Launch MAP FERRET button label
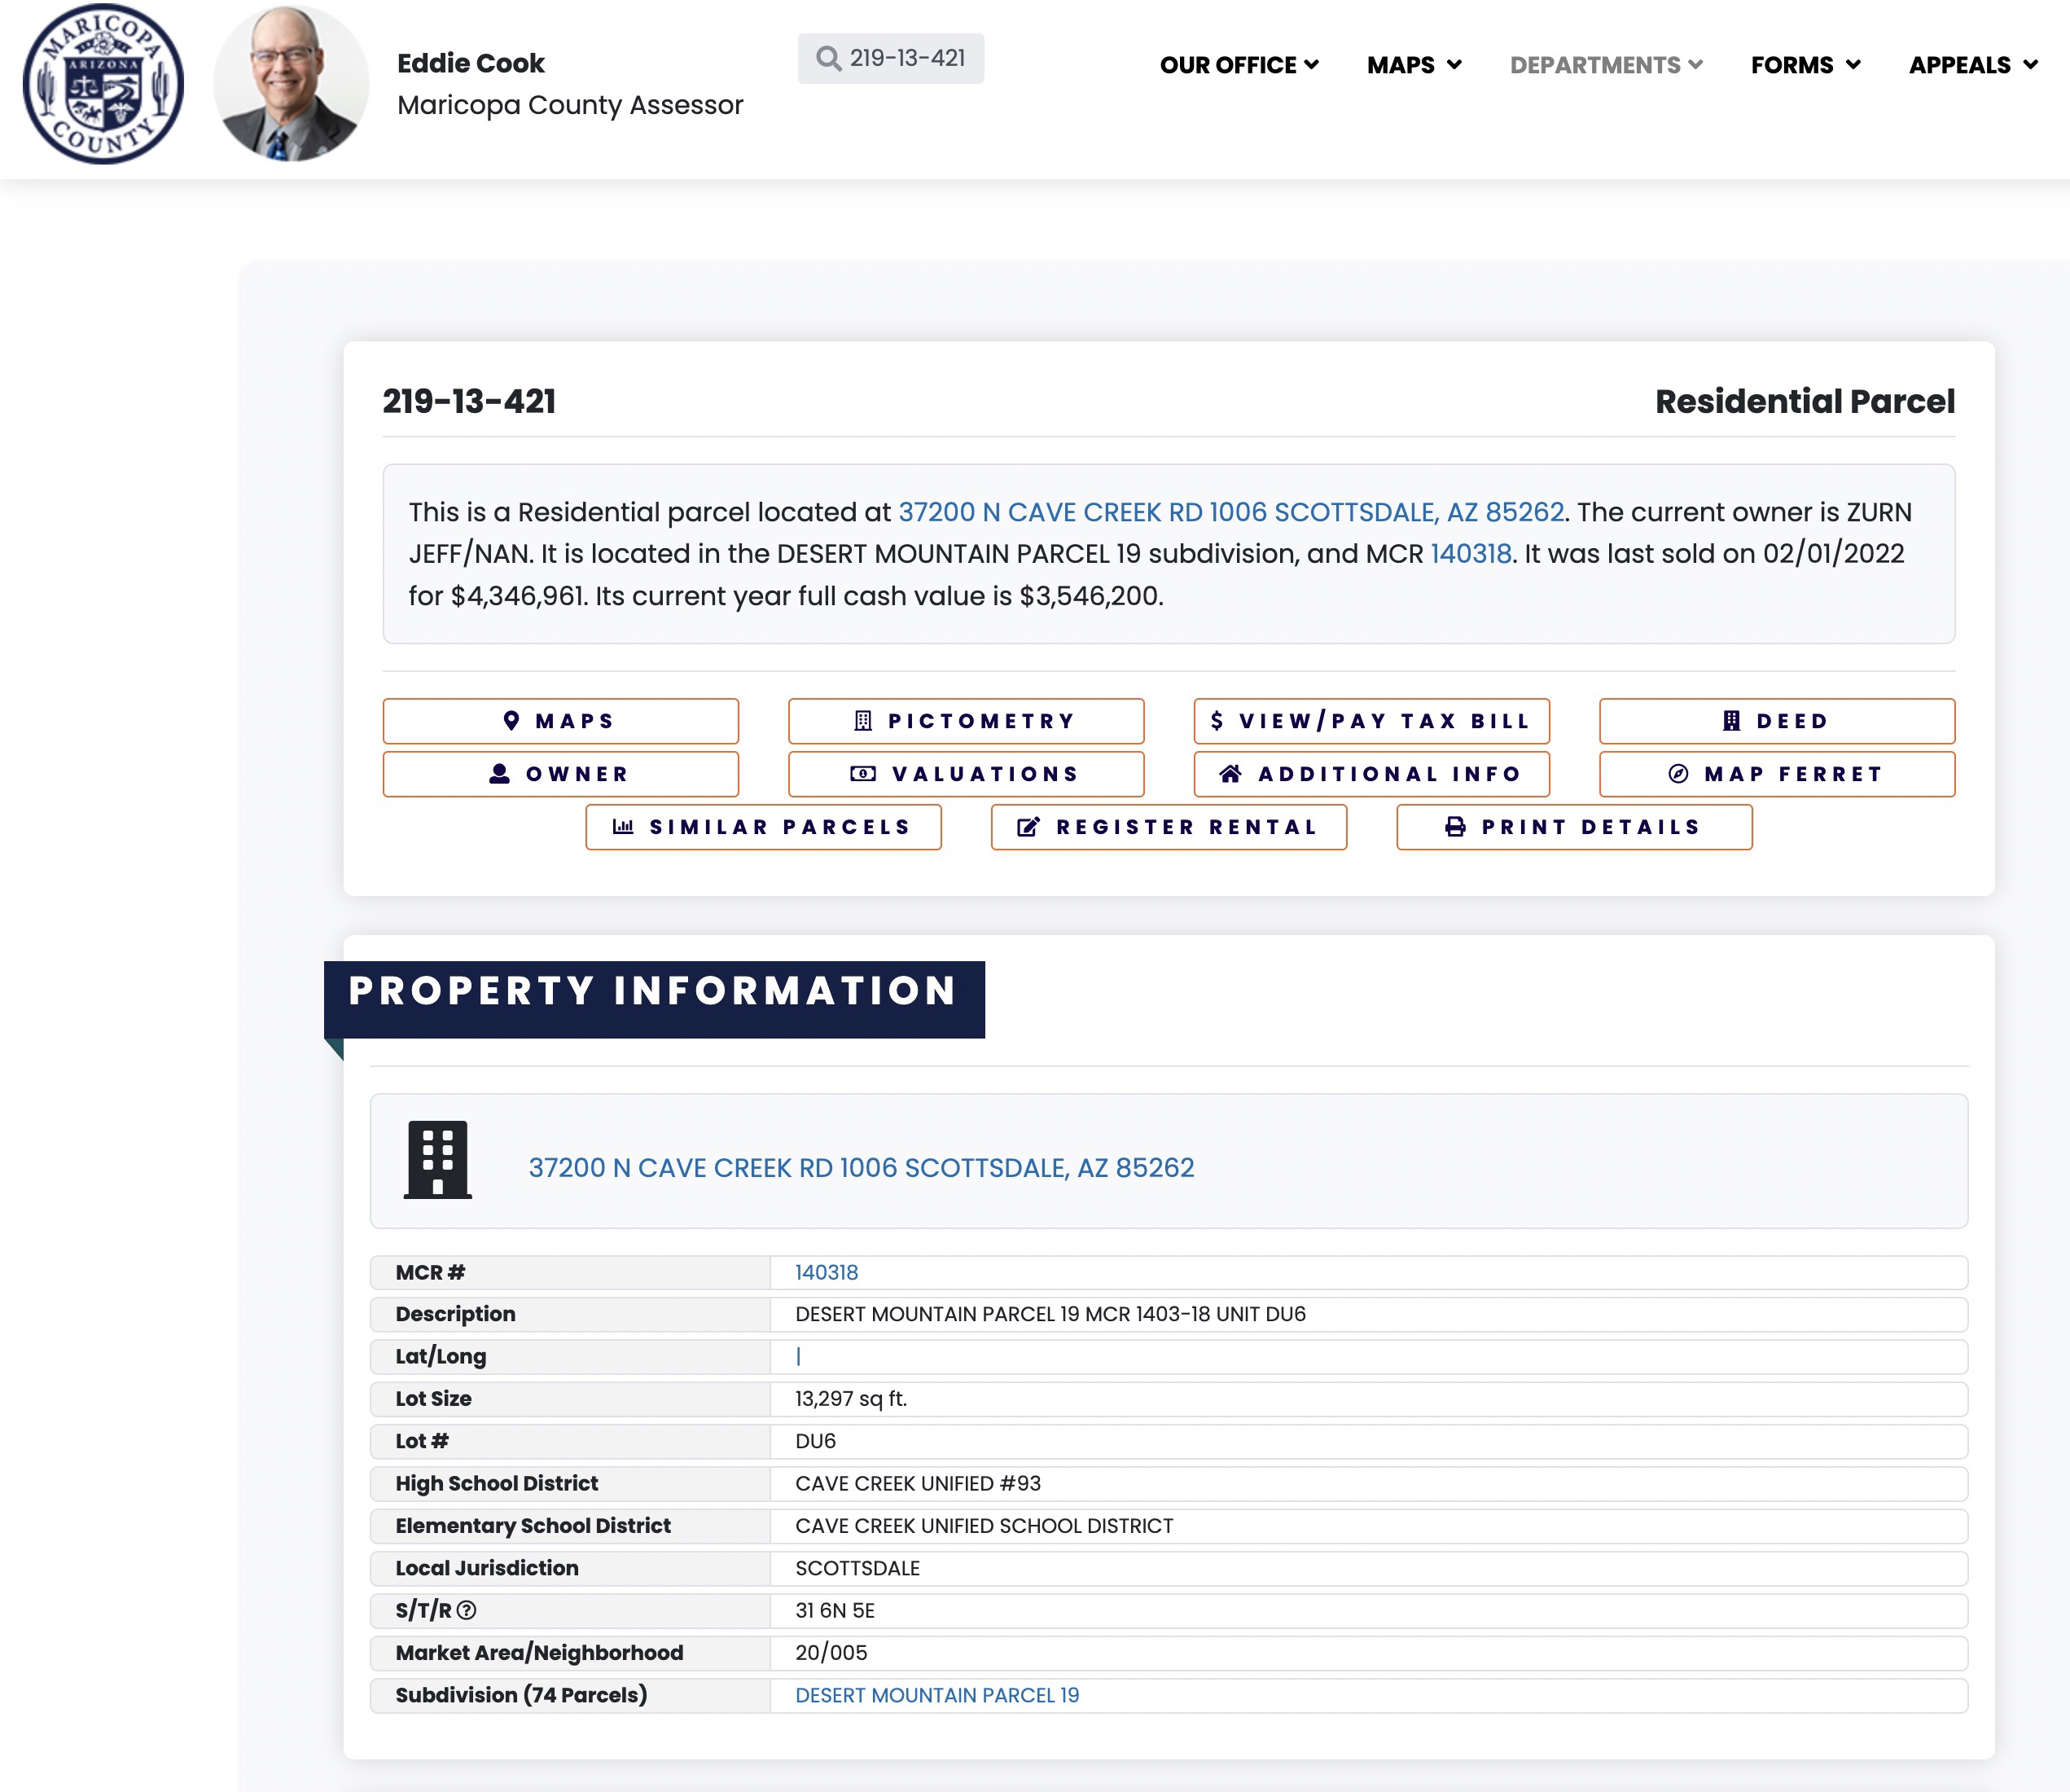2070x1792 pixels. point(1793,774)
